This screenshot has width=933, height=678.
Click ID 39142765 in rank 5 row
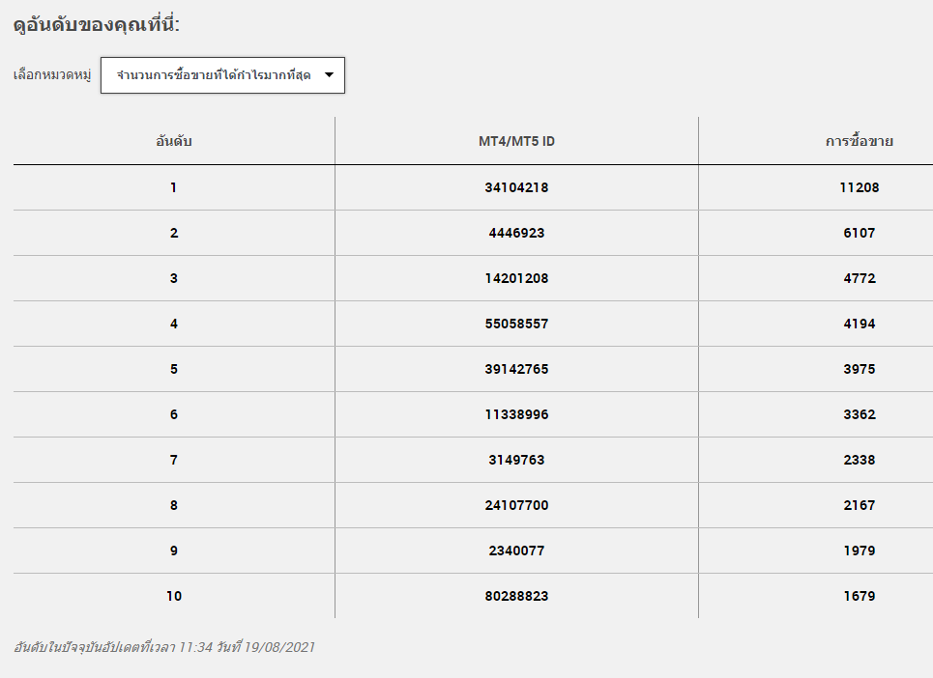(x=516, y=369)
